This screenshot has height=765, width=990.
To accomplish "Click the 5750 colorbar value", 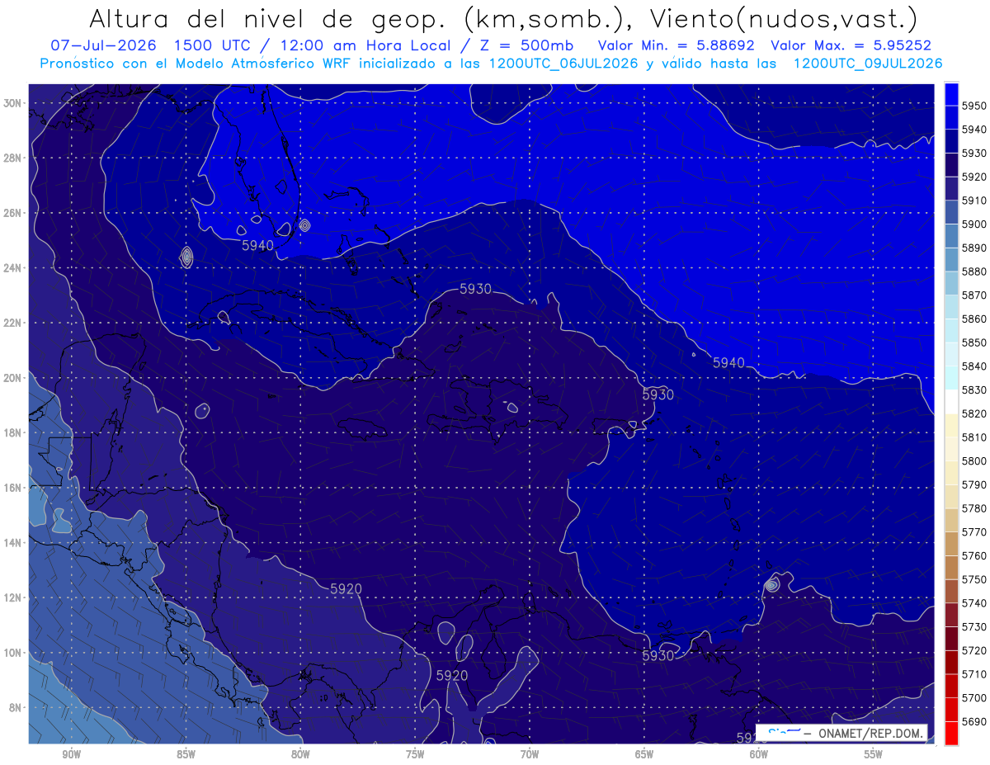I will pyautogui.click(x=974, y=579).
